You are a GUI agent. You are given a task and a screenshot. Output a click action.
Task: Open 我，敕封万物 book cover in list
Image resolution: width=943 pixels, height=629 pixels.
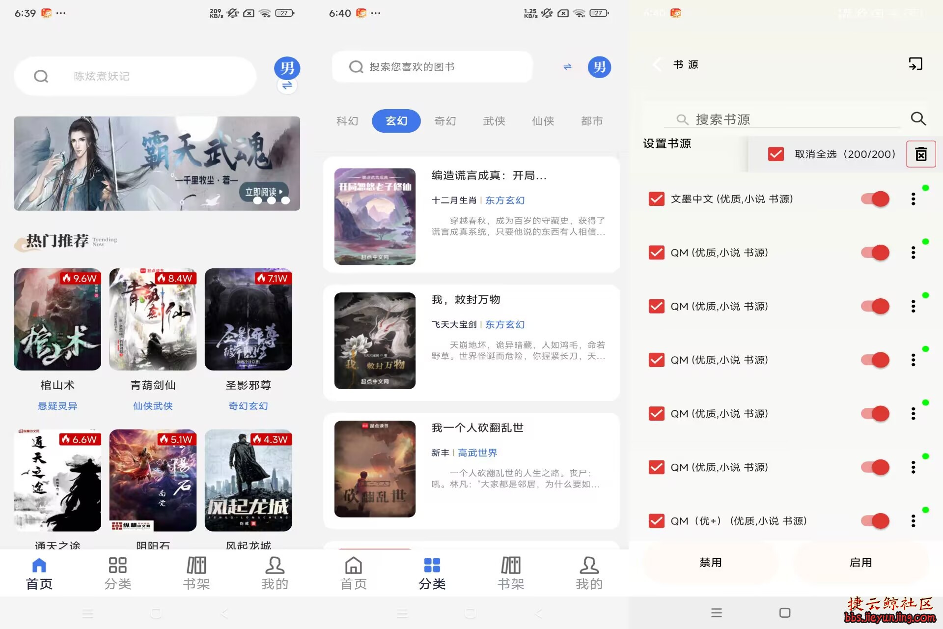(375, 341)
